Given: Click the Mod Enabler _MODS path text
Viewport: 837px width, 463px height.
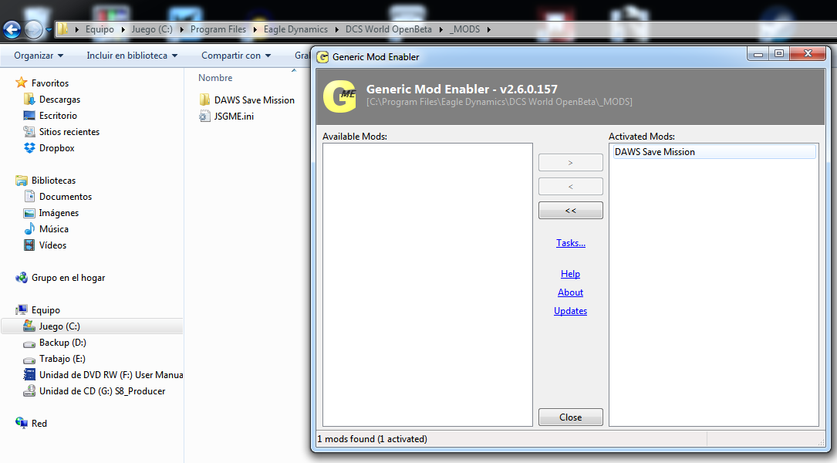Looking at the screenshot, I should (499, 101).
